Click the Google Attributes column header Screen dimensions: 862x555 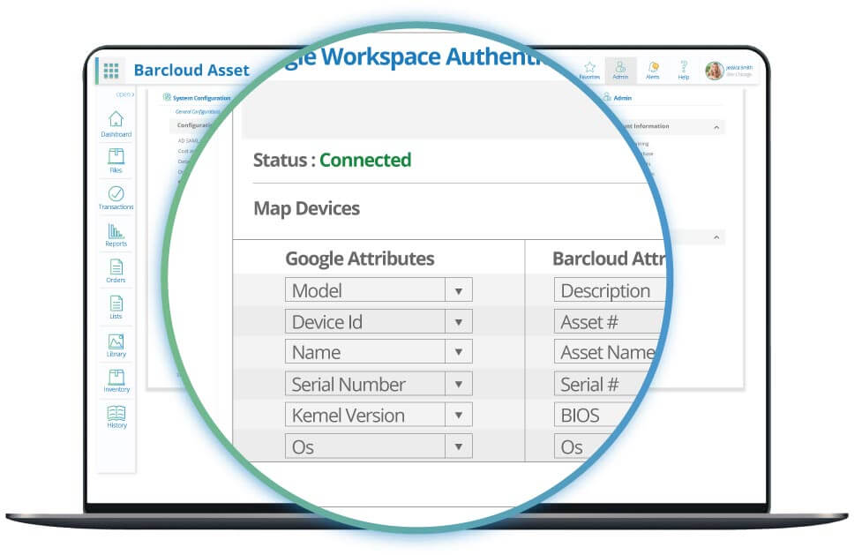(x=360, y=259)
